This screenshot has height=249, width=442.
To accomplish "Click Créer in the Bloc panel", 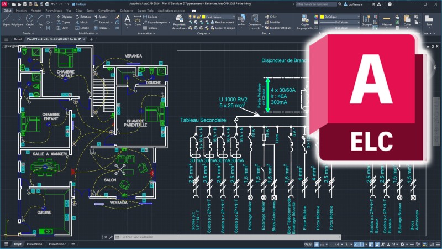I will (271, 17).
